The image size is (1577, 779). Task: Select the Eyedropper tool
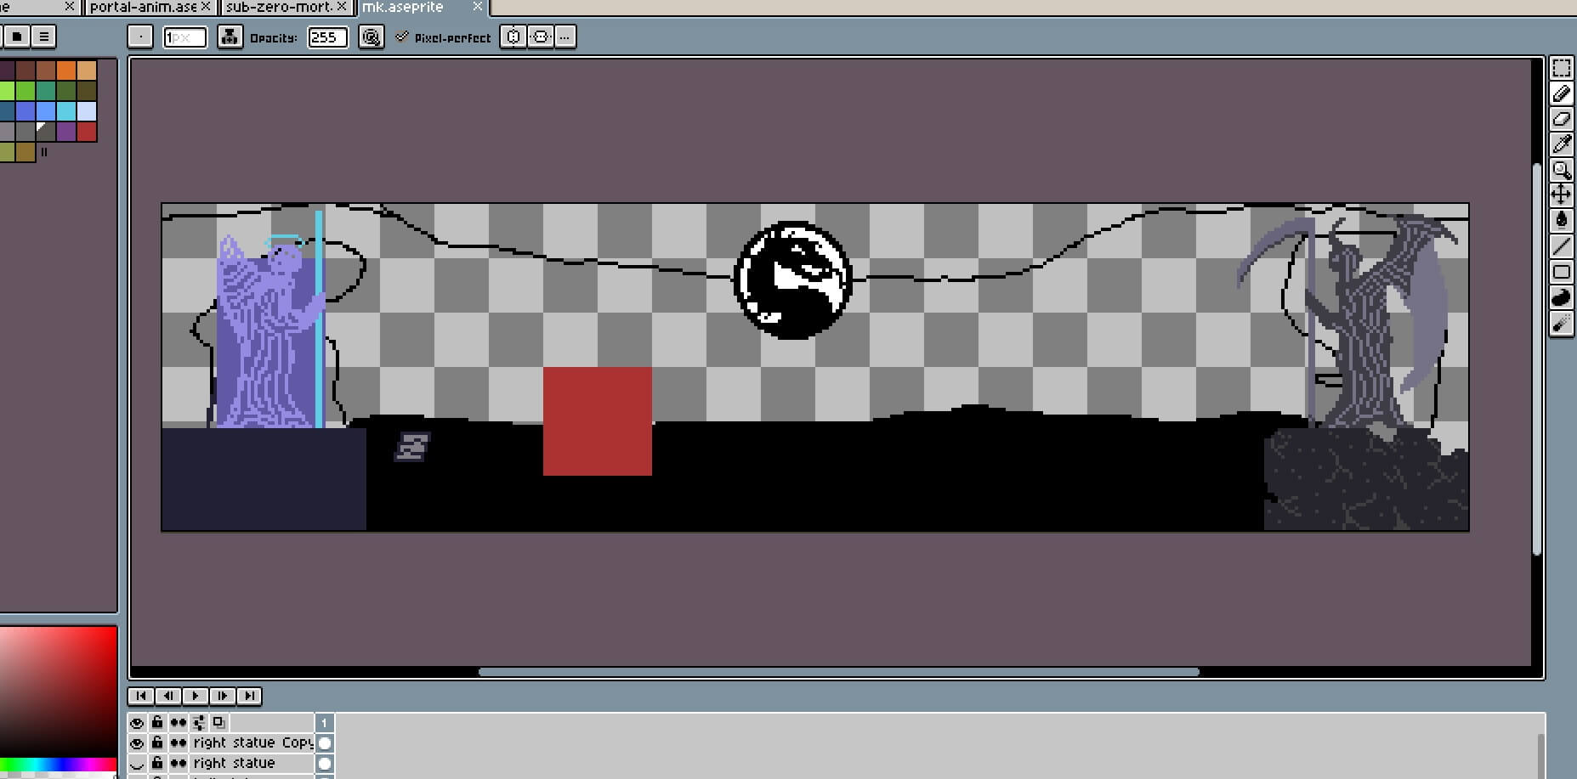click(1562, 144)
